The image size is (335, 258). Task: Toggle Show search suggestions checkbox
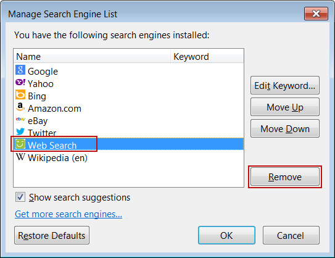20,197
